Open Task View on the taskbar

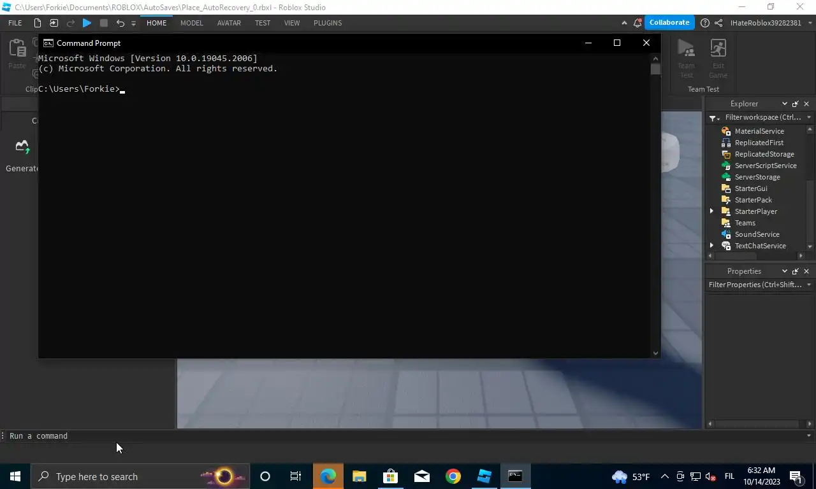click(x=296, y=476)
